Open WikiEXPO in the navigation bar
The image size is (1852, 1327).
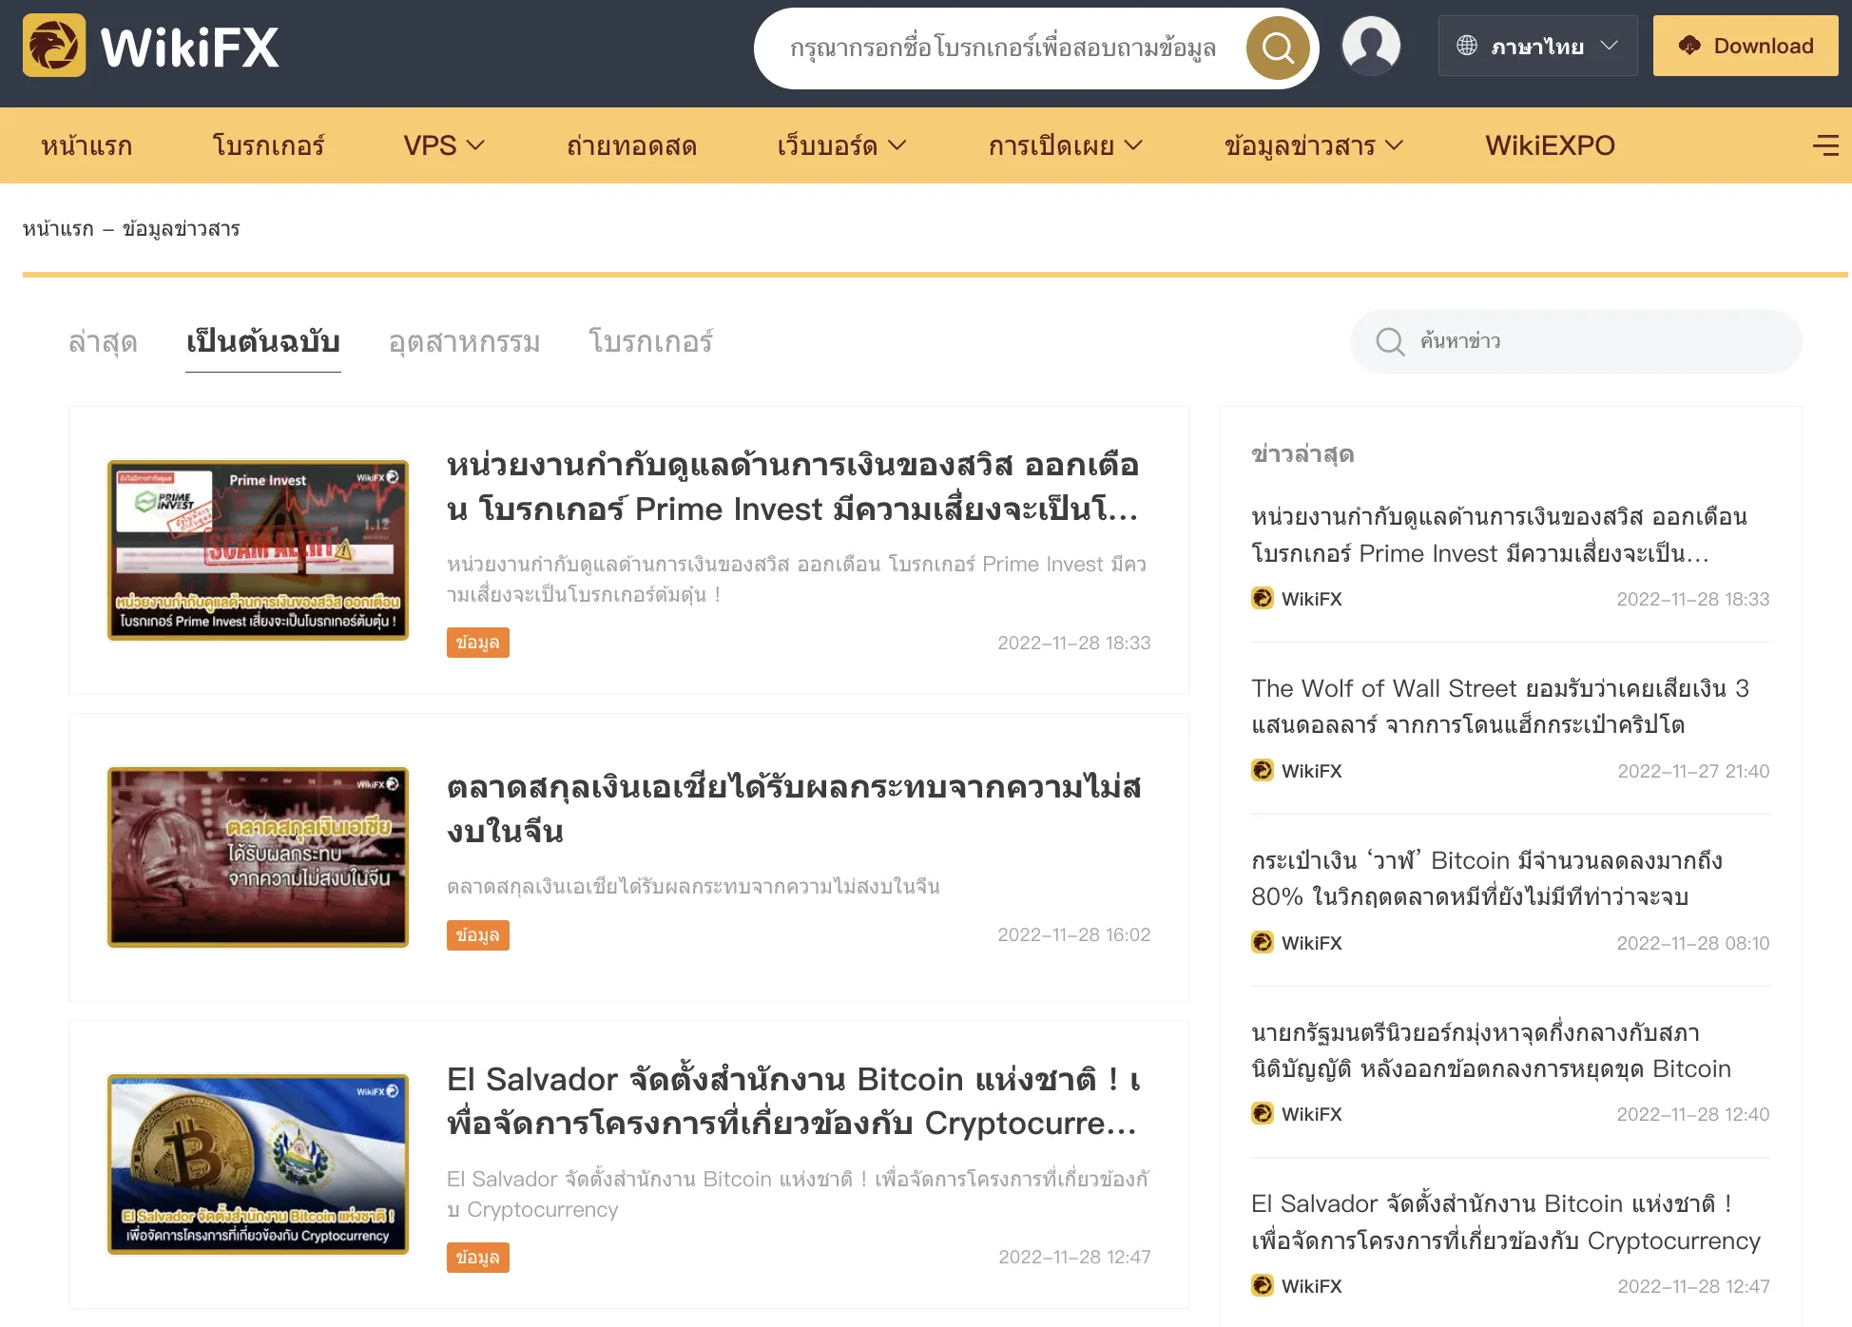coord(1550,145)
